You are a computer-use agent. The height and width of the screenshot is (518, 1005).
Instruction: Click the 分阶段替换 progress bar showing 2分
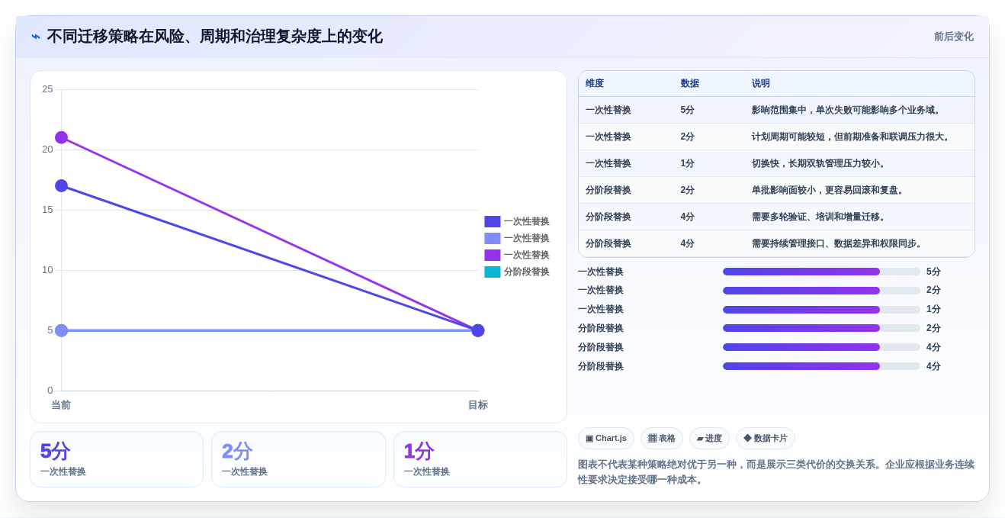click(821, 328)
